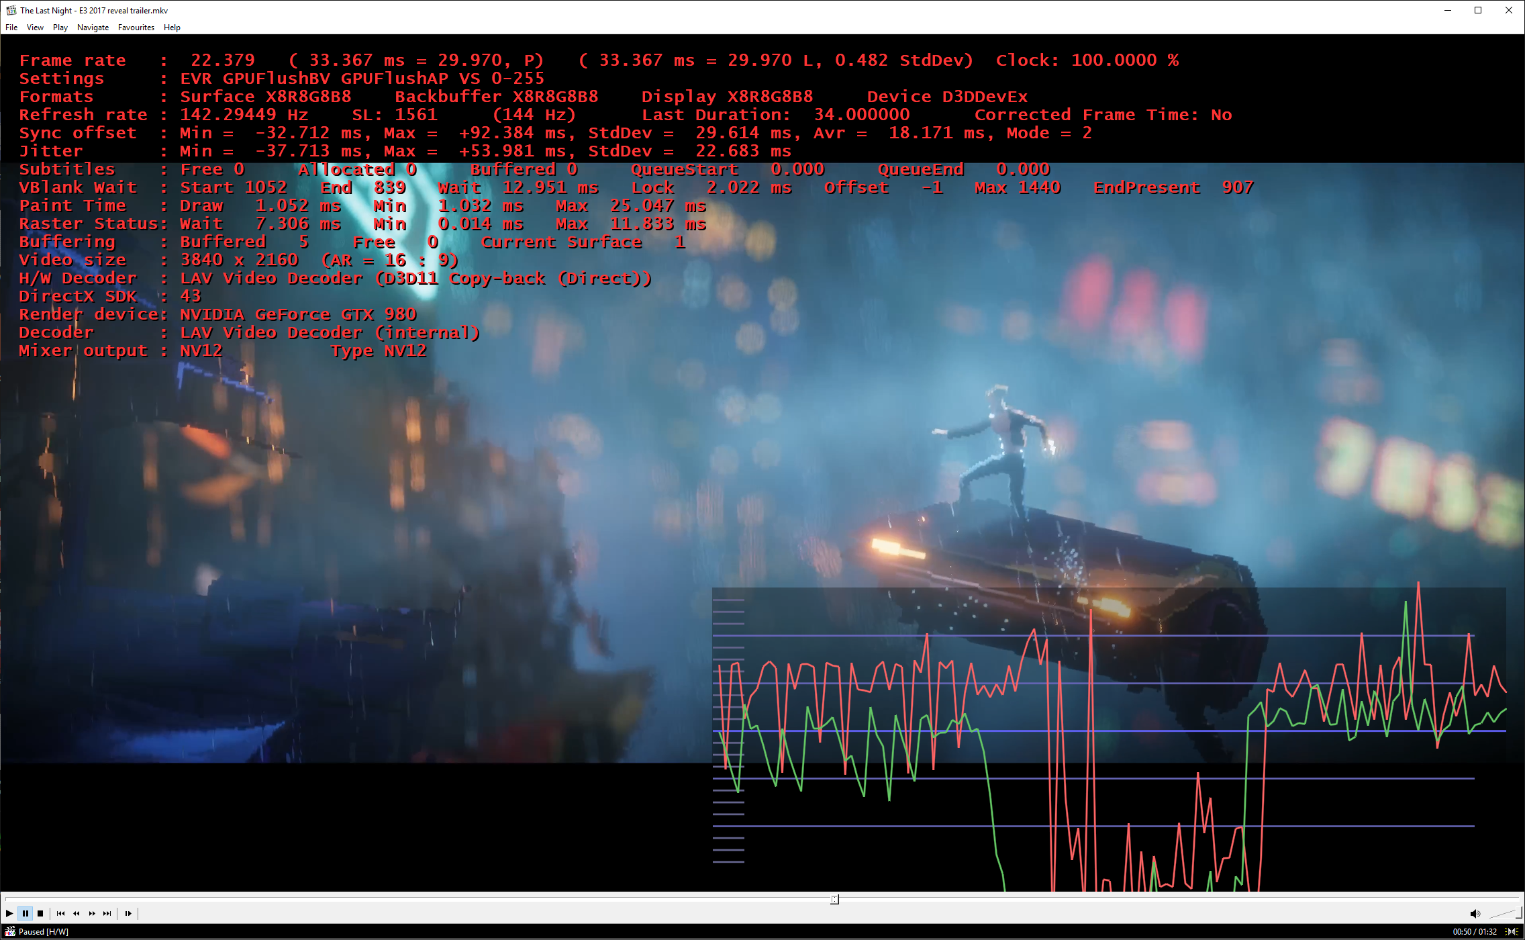Screen dimensions: 1525x940
Task: Click the MKV file type status icon
Action: tap(10, 931)
